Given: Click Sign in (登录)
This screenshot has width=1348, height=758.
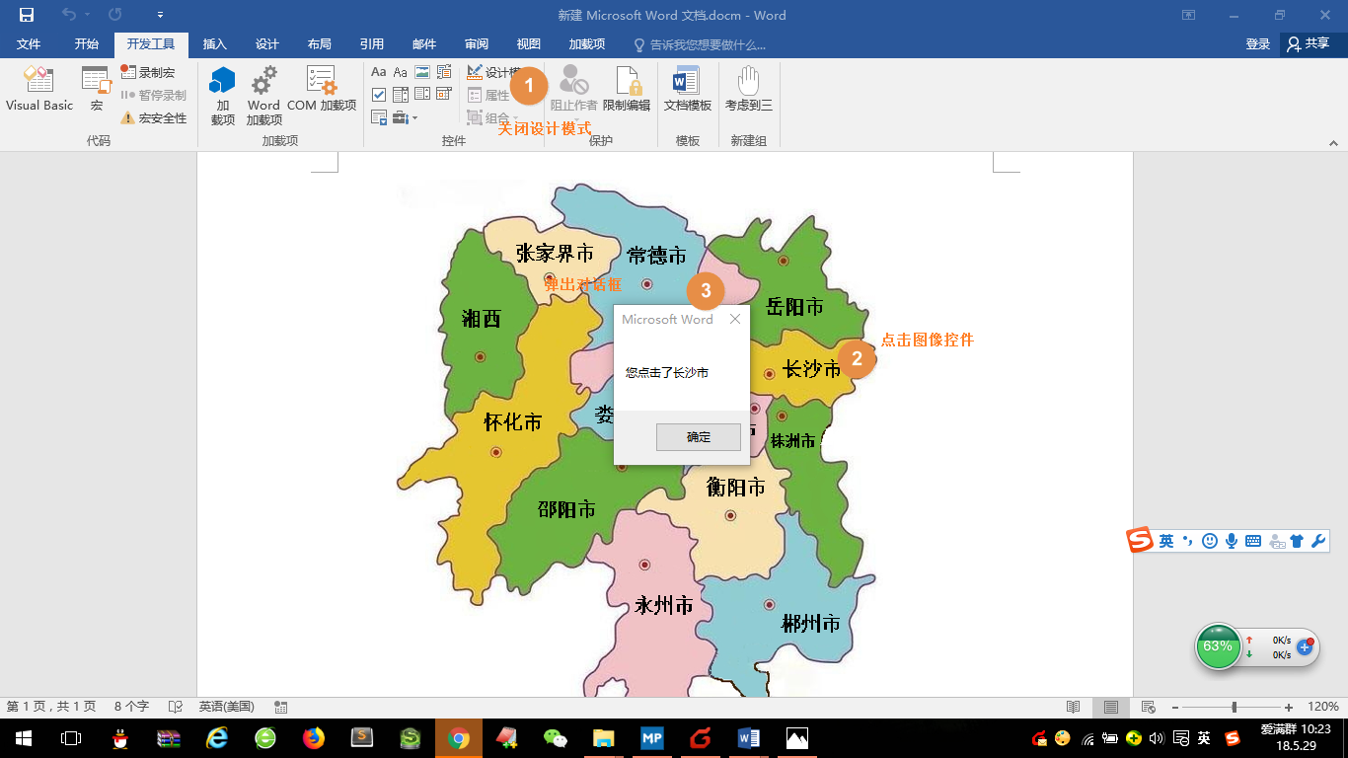Looking at the screenshot, I should (1258, 44).
